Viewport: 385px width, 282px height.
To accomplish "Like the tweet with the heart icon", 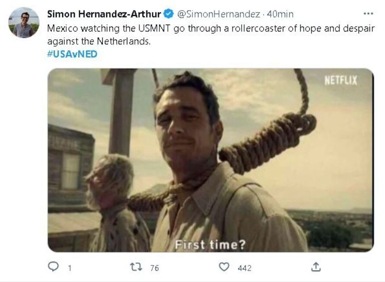I will pyautogui.click(x=224, y=267).
